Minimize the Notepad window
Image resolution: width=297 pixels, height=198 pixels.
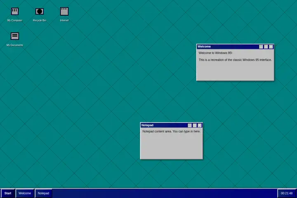(190, 125)
